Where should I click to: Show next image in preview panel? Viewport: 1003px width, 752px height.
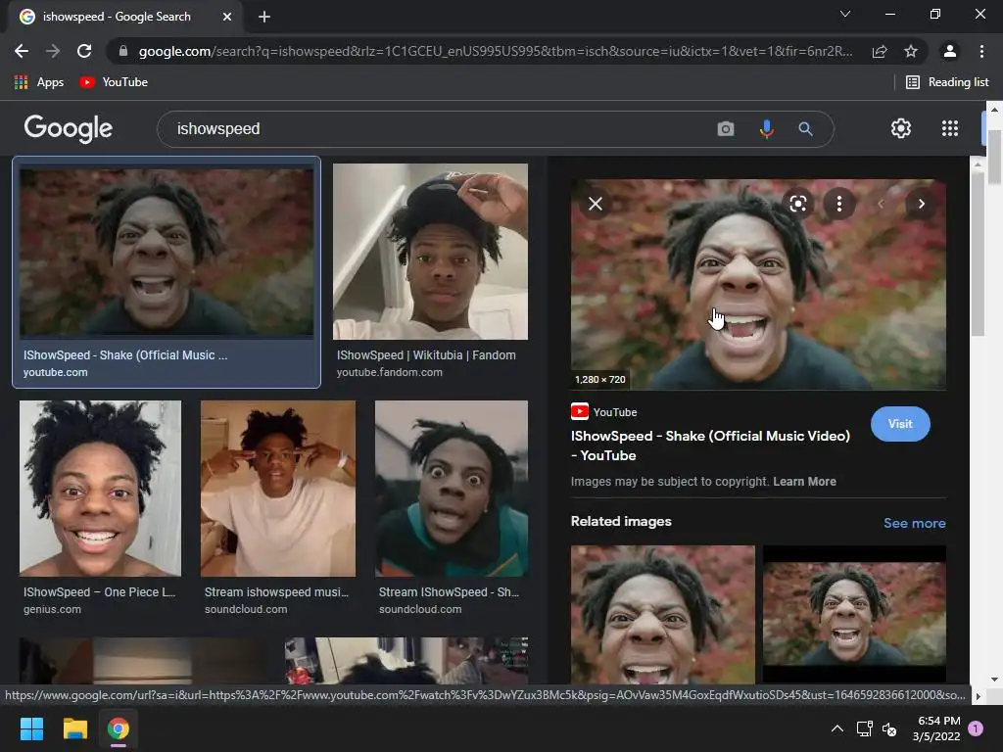point(921,204)
